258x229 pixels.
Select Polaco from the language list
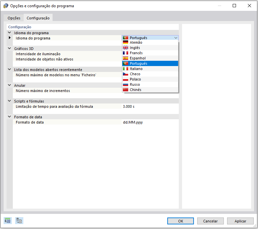click(x=150, y=79)
